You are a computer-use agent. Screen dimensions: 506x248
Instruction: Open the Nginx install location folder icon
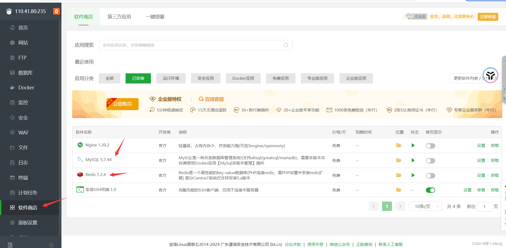(399, 145)
